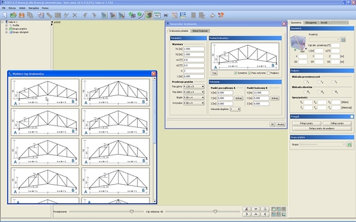Viewport: 356px width, 222px height.
Task: Check third Blokada przemieszczeń checkbox
Action: tap(333, 82)
